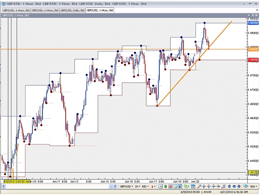Click the dark red low marker at the trendline start
Screen dimensions: 260x195
coord(157,106)
